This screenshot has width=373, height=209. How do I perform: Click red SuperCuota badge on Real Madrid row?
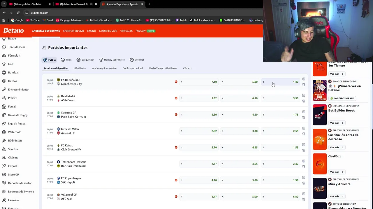[x=176, y=98]
